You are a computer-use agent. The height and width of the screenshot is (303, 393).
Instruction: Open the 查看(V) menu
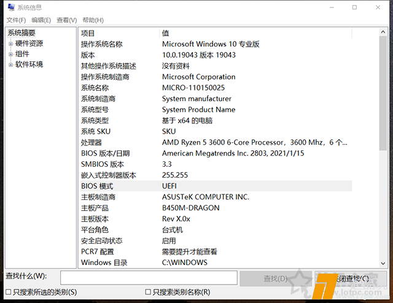(67, 20)
